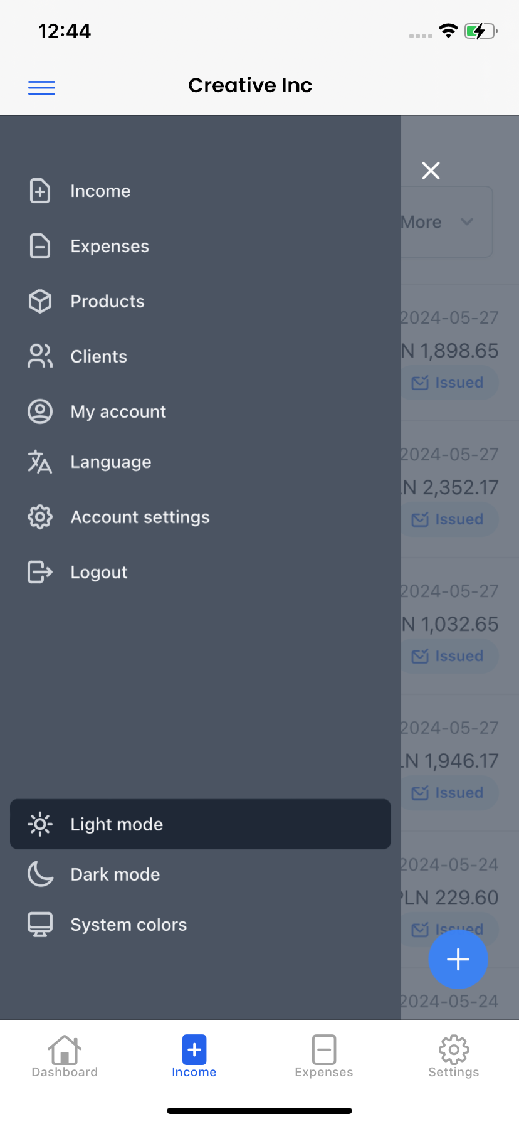Switch to Dark mode

[115, 874]
